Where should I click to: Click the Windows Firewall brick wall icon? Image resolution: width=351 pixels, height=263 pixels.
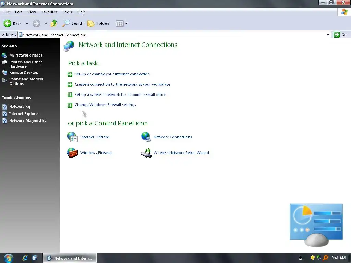[73, 153]
